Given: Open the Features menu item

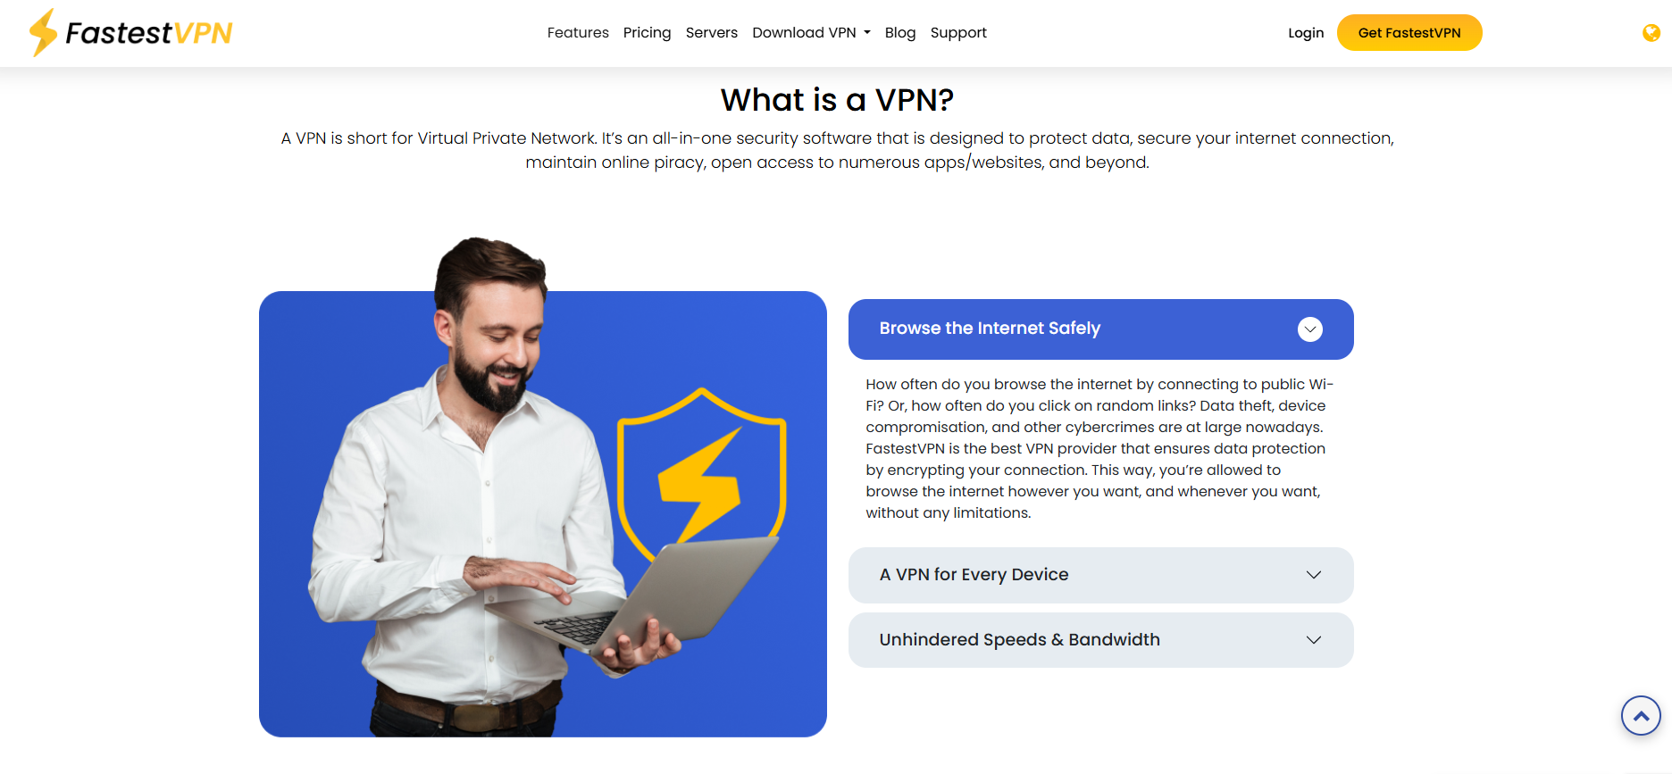Looking at the screenshot, I should [x=578, y=33].
